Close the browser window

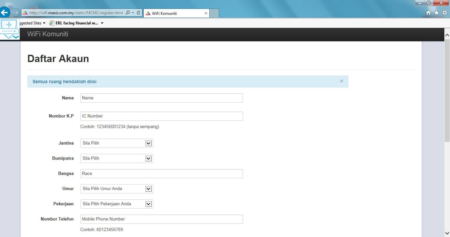441,3
